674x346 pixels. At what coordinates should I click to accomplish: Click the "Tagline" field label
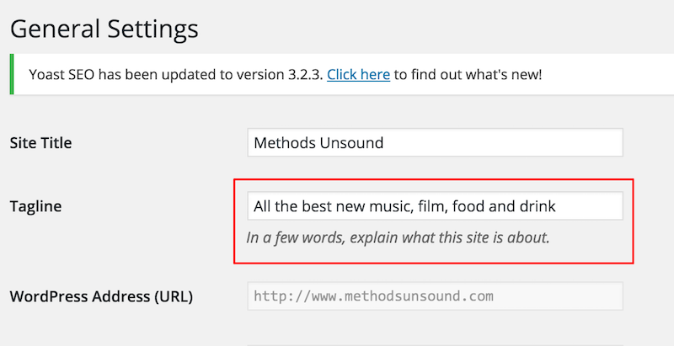pyautogui.click(x=35, y=205)
